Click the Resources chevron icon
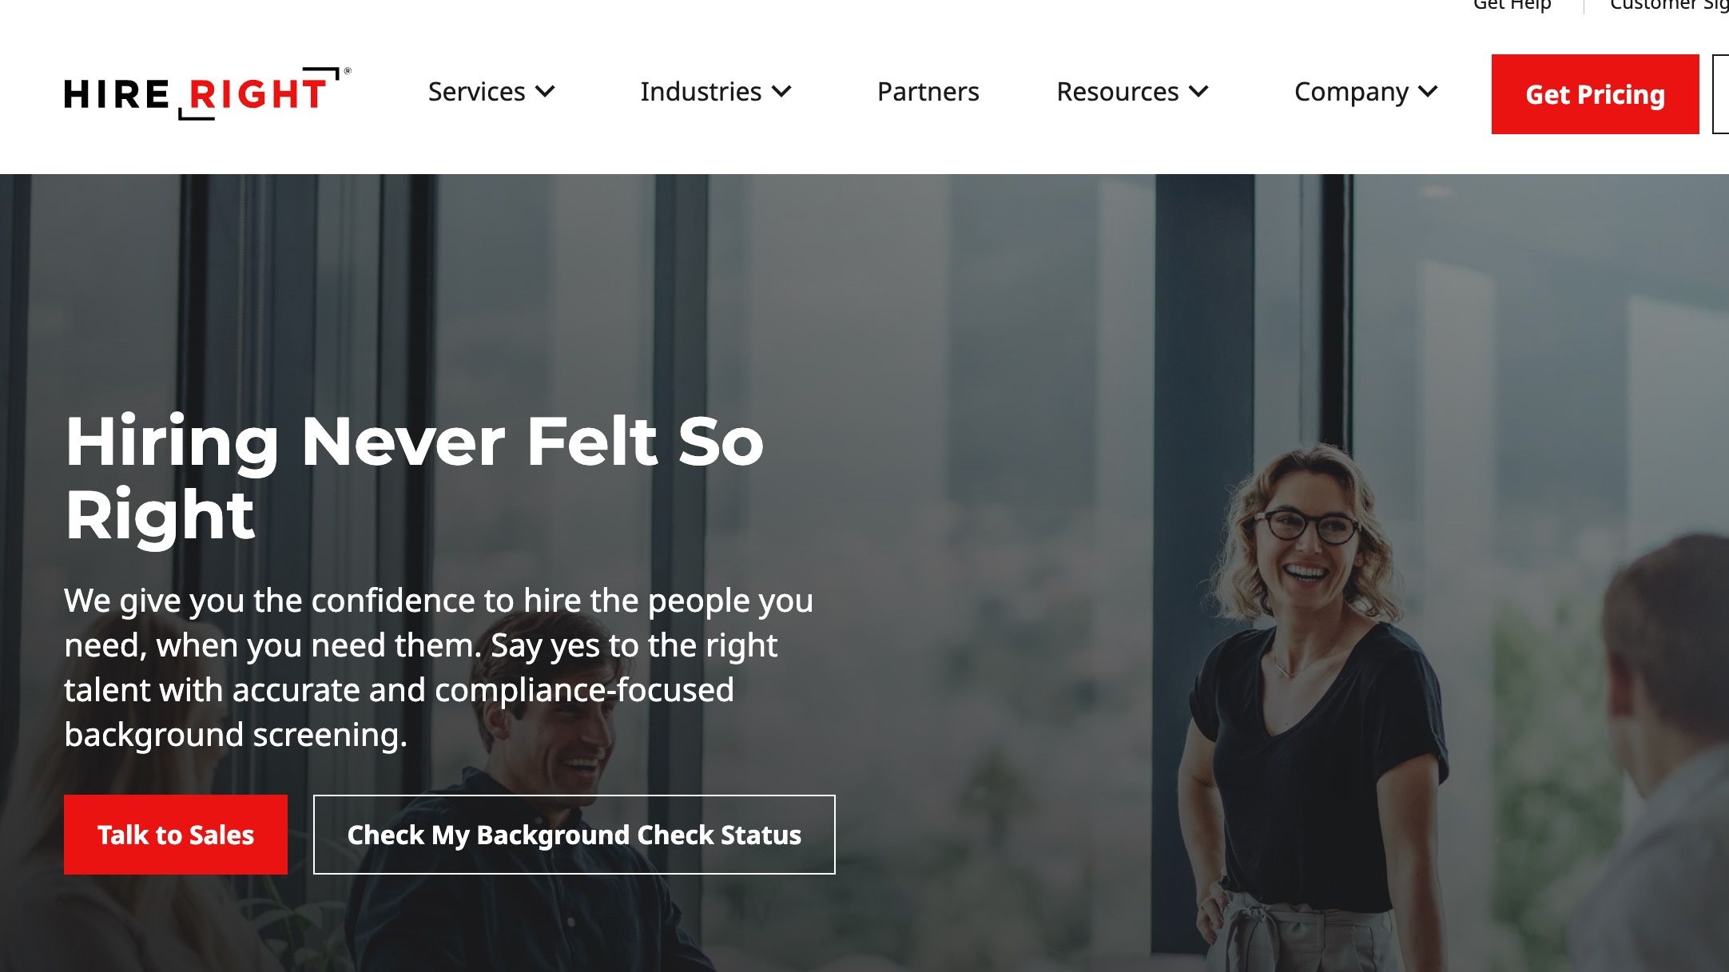Screen dimensions: 1729x972 pyautogui.click(x=1200, y=92)
